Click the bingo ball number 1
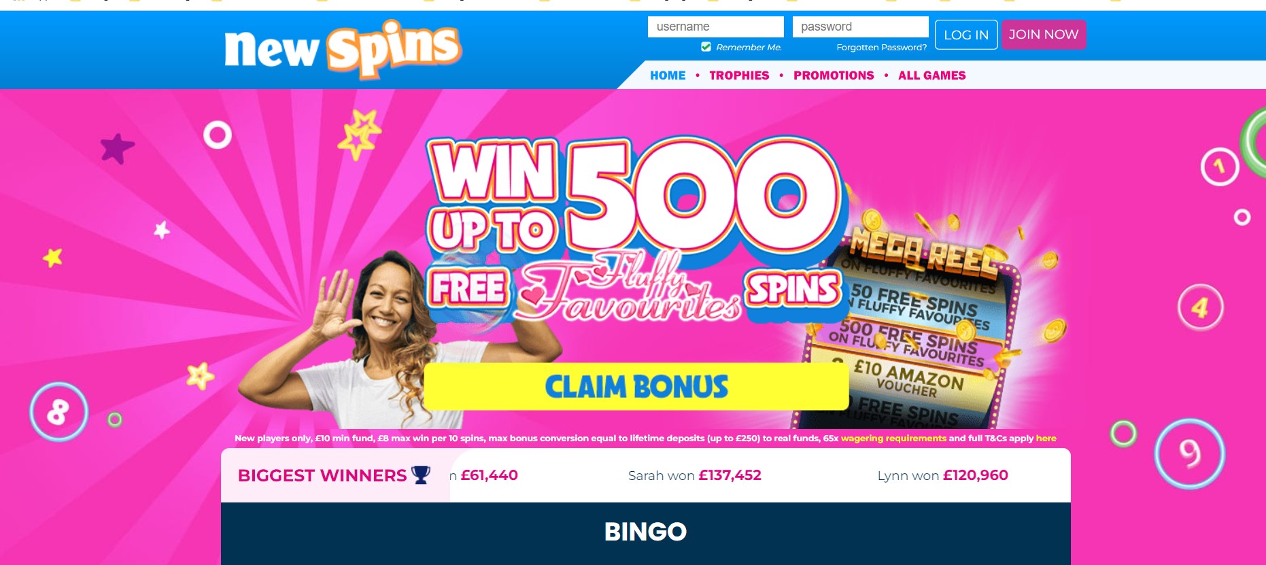 1220,166
